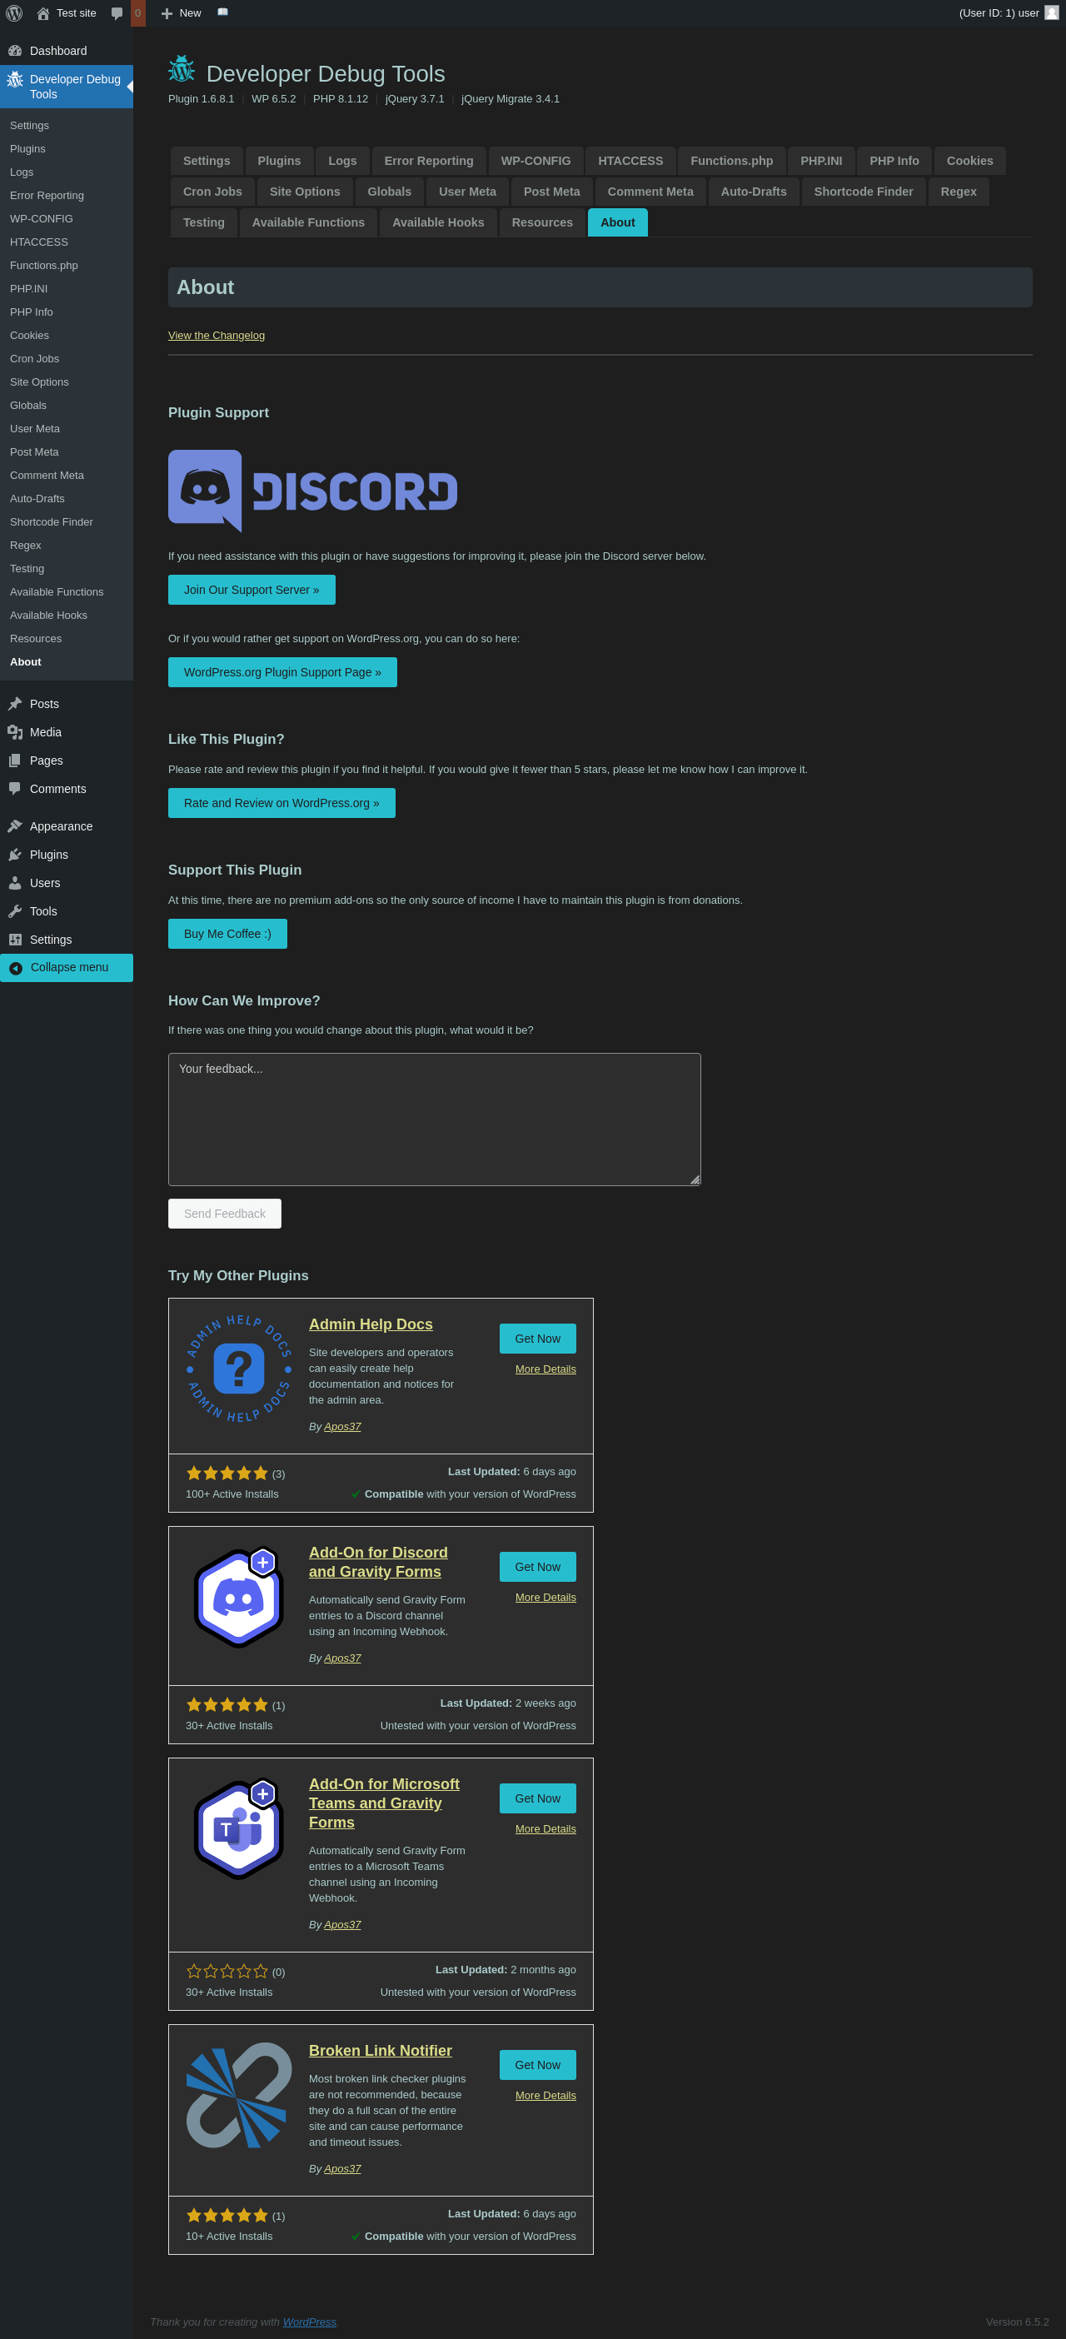Click Join Our Support Server button
Viewport: 1066px width, 2339px height.
click(x=252, y=589)
